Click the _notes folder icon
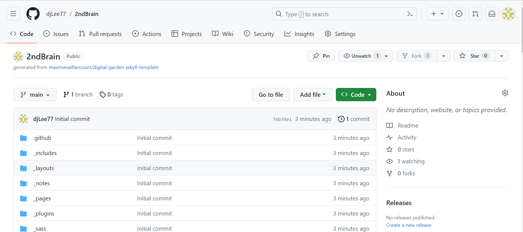 point(23,183)
